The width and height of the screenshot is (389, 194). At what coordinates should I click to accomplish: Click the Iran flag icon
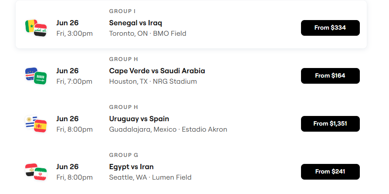41,174
